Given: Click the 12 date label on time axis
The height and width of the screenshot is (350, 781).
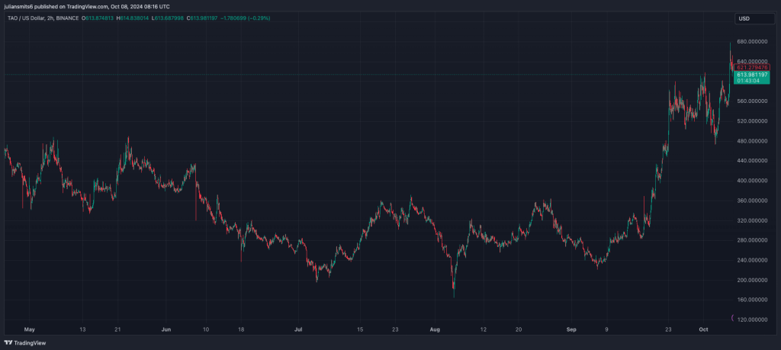Looking at the screenshot, I should click(x=483, y=329).
